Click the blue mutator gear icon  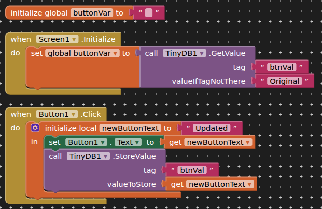coord(35,128)
